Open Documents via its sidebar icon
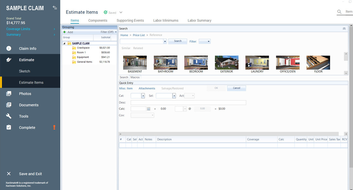The height and width of the screenshot is (190, 353). coord(9,105)
